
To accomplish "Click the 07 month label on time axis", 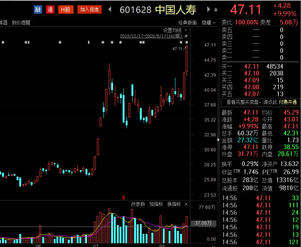I will coord(96,245).
